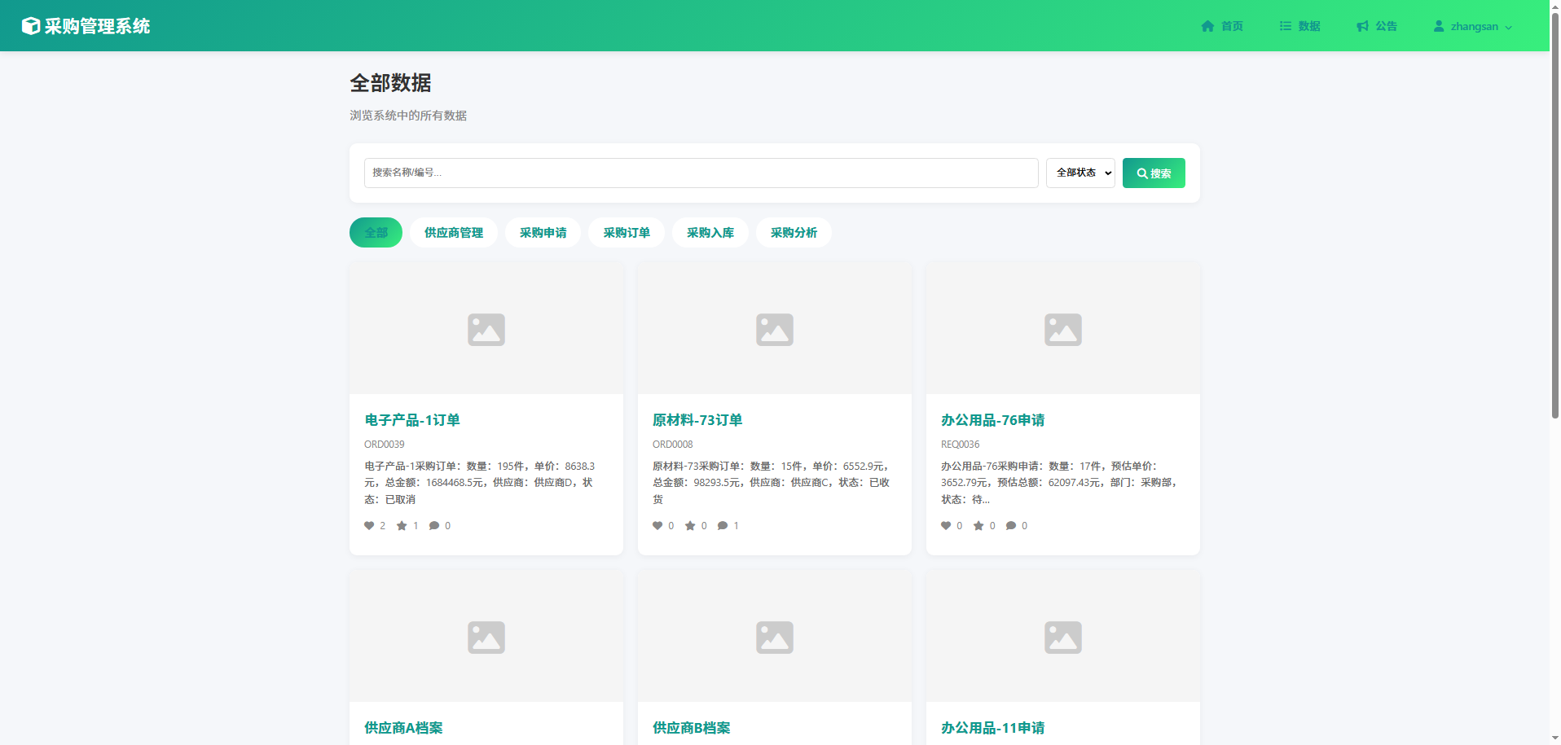Click the order code ORD0039
This screenshot has height=745, width=1561.
coord(385,445)
